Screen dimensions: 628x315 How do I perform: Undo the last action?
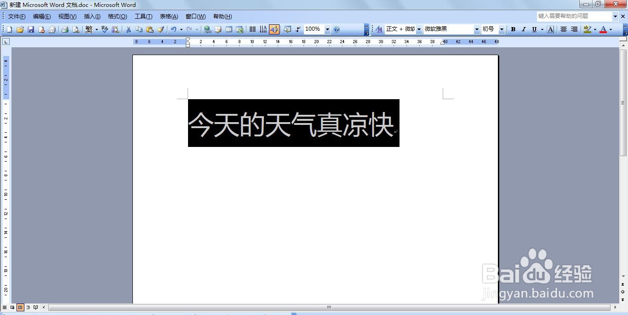(x=174, y=29)
